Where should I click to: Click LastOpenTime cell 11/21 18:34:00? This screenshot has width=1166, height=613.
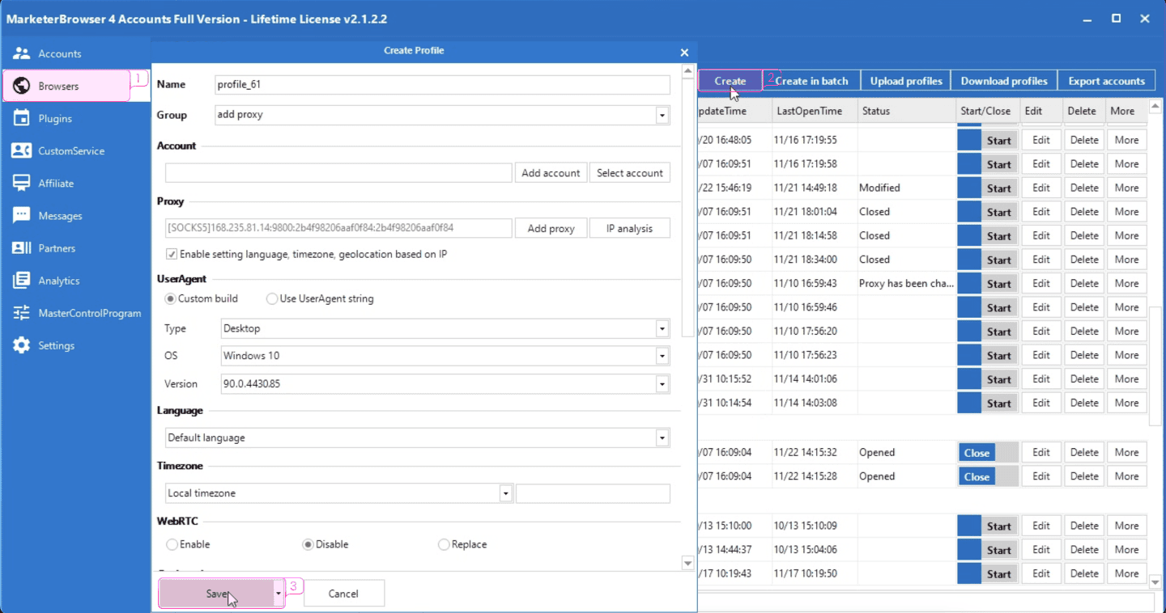click(x=805, y=260)
